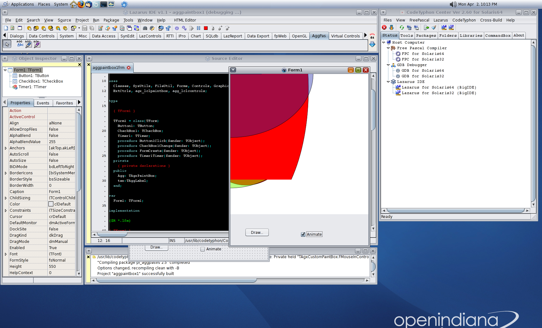Click the green-arrow import icon in CodeTyphon toolbar
542x328 pixels.
[x=426, y=27]
